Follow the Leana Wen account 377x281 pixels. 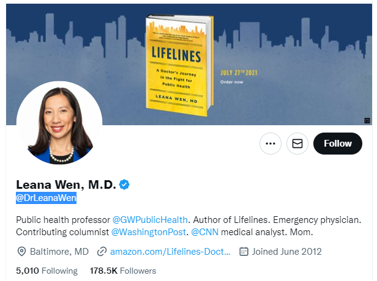tap(338, 144)
